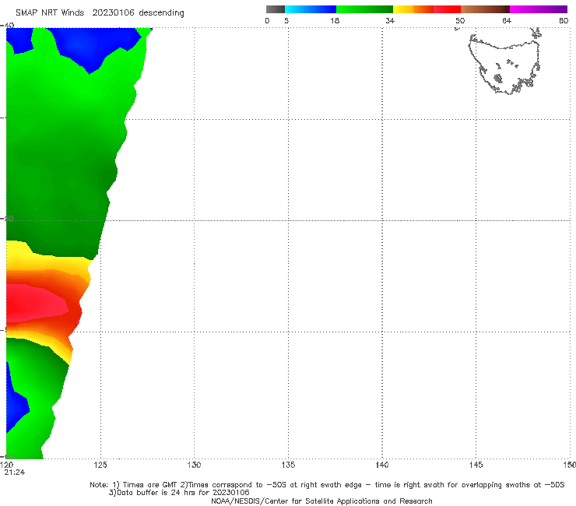This screenshot has height=506, width=576.
Task: Click the "SMAP NRT Winds" title text
Action: tap(50, 13)
